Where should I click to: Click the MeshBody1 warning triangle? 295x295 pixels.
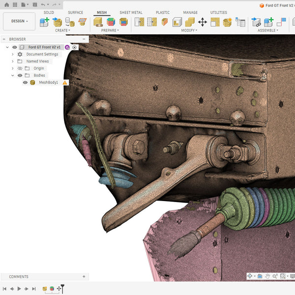point(65,83)
